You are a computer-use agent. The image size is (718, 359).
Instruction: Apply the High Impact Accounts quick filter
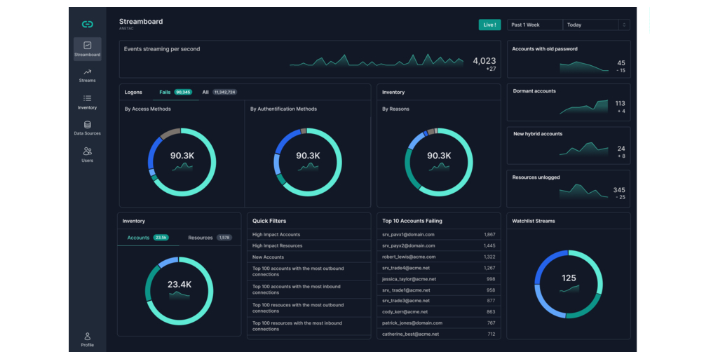coord(276,234)
